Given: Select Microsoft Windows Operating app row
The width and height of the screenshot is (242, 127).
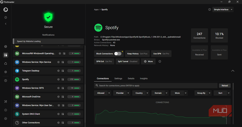Looking at the screenshot, I should pos(48,53).
